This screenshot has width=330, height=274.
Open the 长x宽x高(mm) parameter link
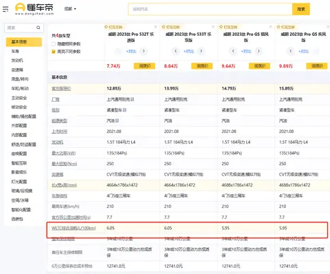[64, 185]
